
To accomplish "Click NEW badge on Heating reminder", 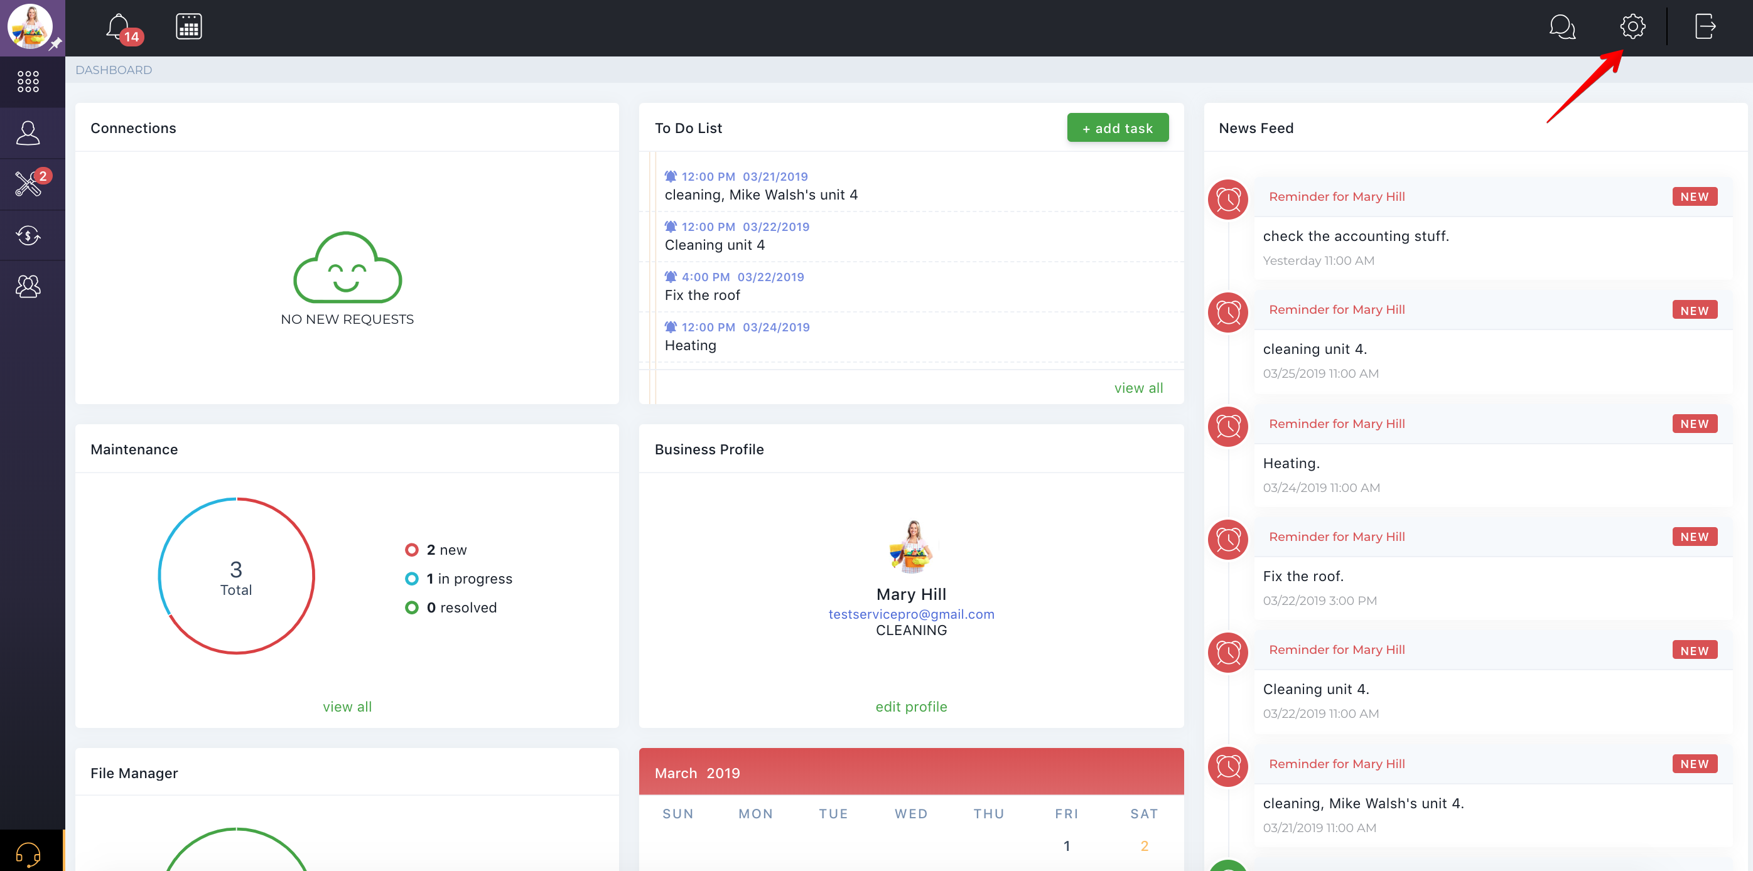I will [x=1694, y=424].
